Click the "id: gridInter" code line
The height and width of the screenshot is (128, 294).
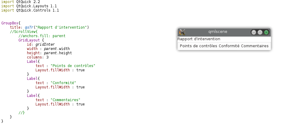(x=41, y=44)
